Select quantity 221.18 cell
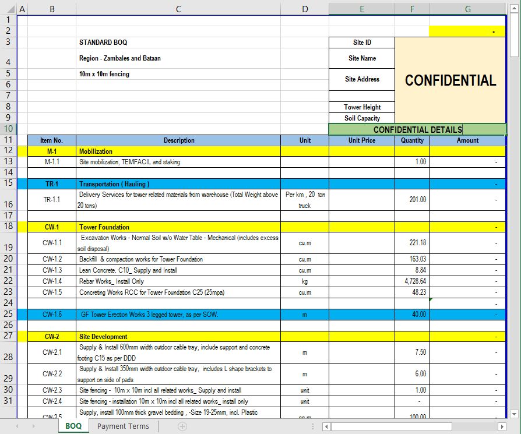 tap(412, 243)
